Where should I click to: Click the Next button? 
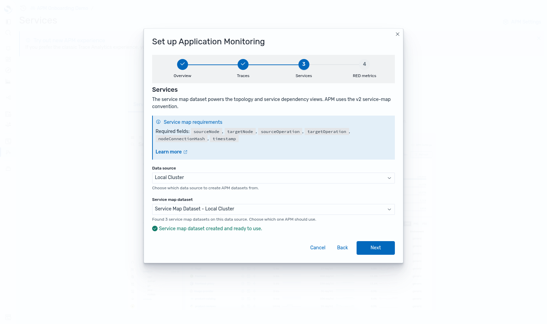pos(376,248)
